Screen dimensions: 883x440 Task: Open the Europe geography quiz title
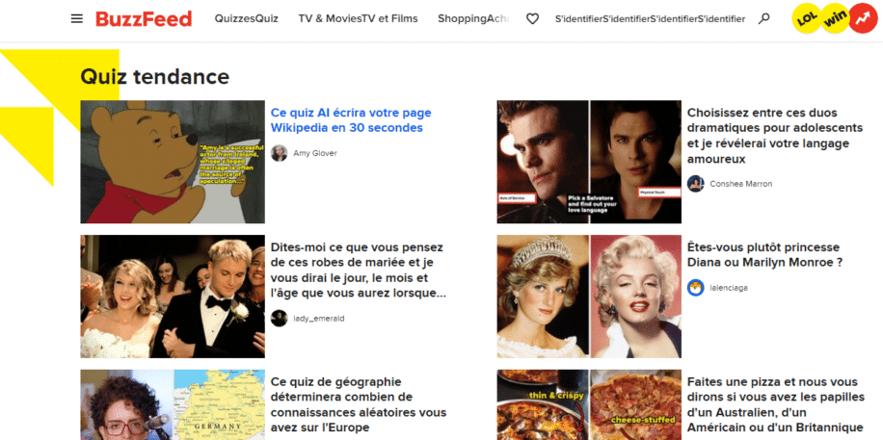coord(359,405)
